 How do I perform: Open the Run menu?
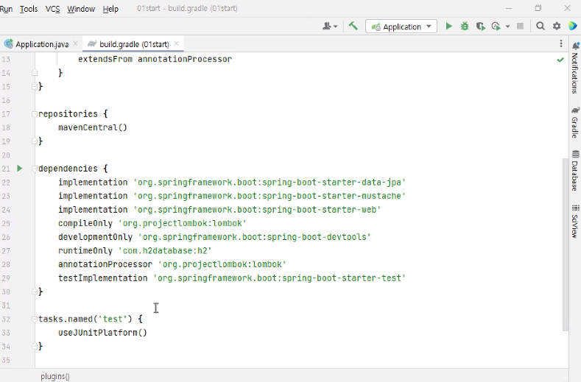pyautogui.click(x=6, y=9)
